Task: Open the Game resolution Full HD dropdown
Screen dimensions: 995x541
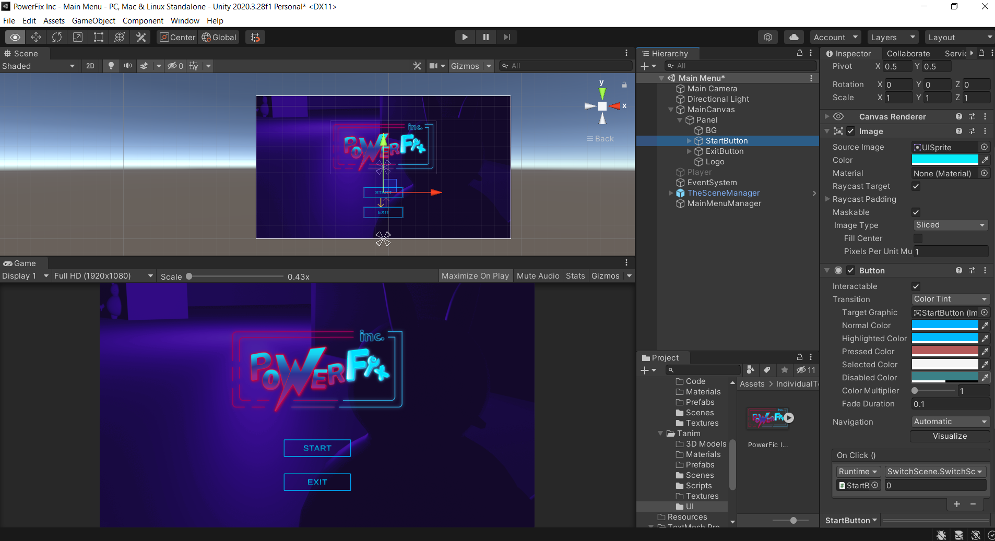Action: pos(103,276)
